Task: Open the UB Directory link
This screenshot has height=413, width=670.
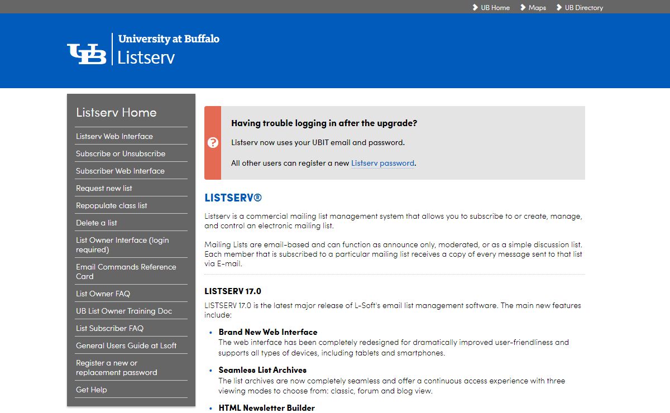Action: click(x=584, y=8)
